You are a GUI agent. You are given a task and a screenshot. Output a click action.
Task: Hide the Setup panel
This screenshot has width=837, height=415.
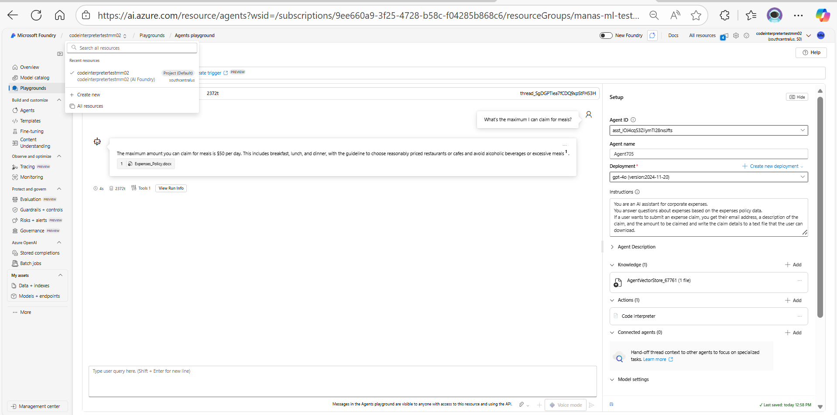point(797,97)
